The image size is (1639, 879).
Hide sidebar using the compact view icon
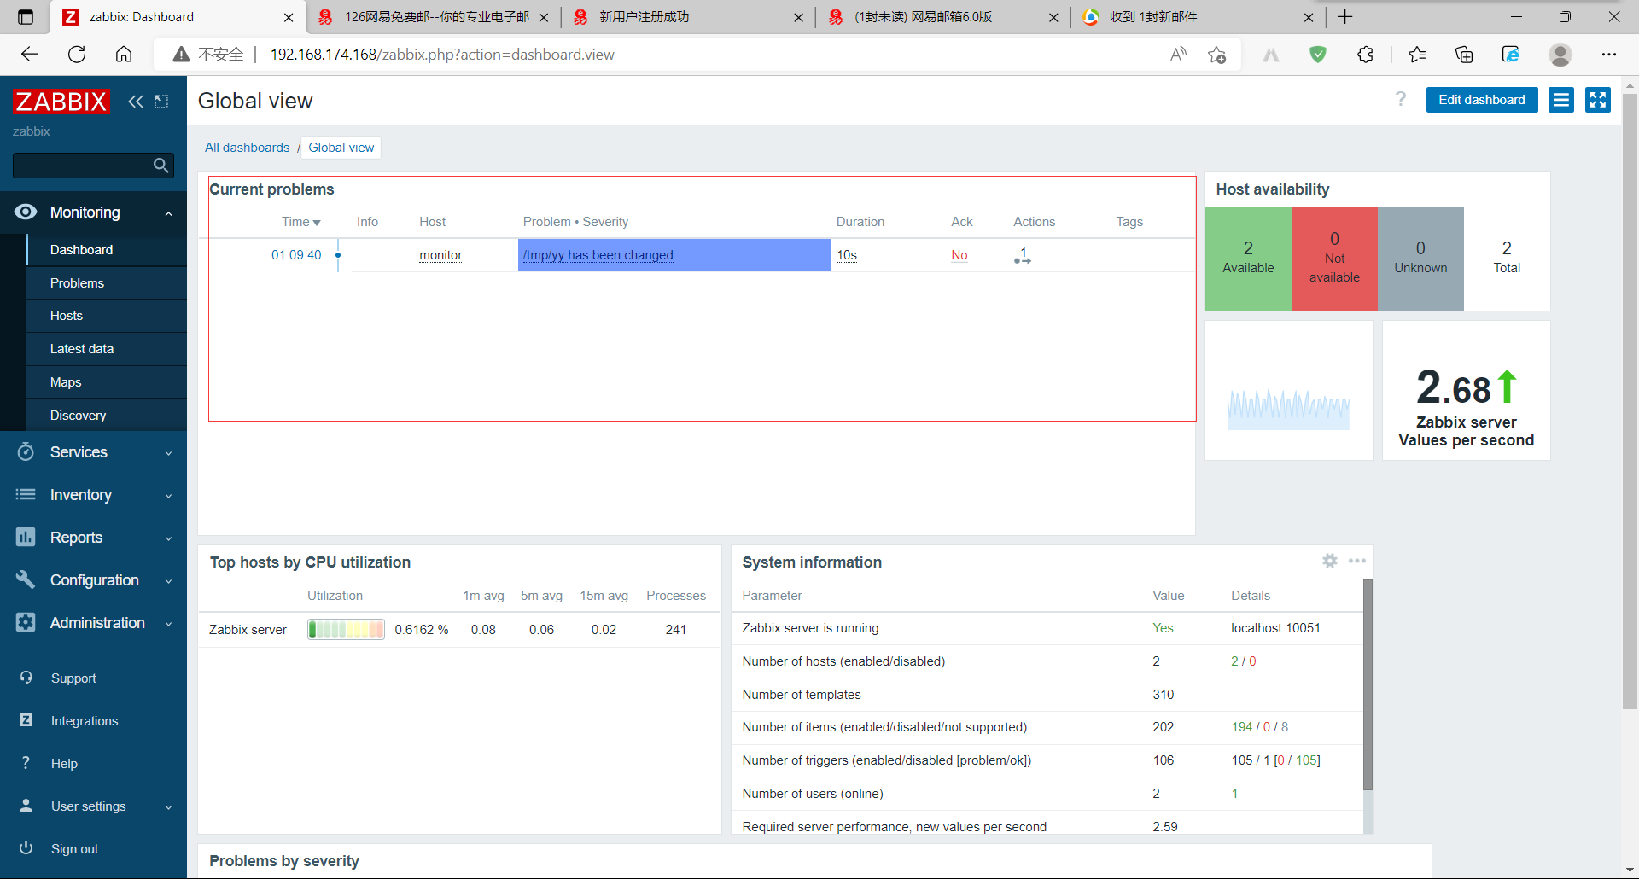[x=161, y=102]
